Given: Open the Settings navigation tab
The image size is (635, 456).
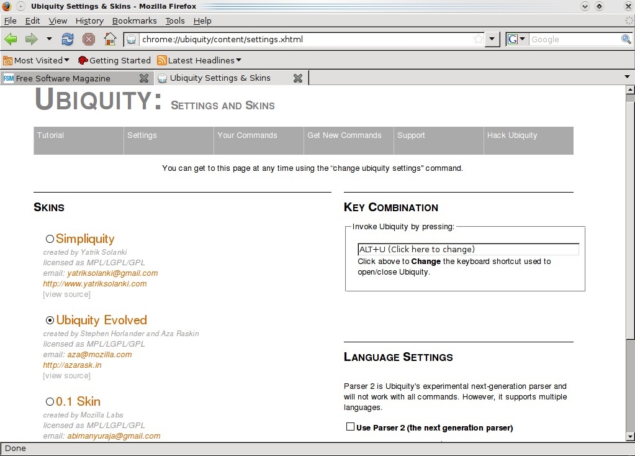Looking at the screenshot, I should point(169,140).
